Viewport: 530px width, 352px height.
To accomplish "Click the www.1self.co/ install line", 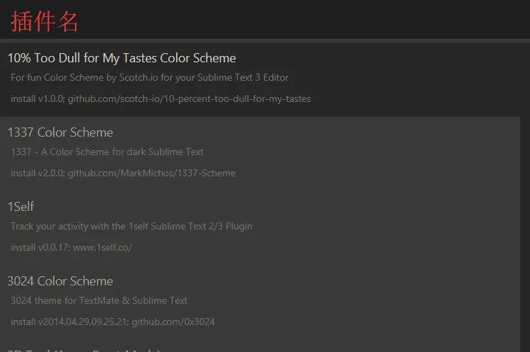I will click(71, 247).
